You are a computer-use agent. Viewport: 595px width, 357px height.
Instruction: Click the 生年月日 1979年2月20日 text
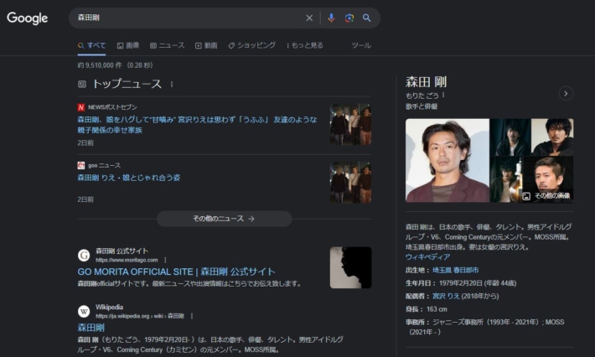pos(461,283)
